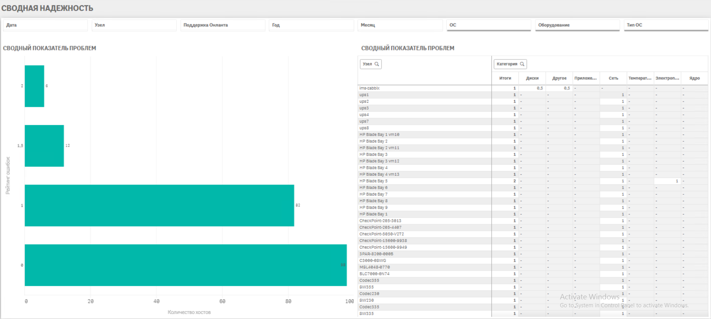Select HP Blade Bay 2 vm11 row
The image size is (711, 319).
coord(424,148)
